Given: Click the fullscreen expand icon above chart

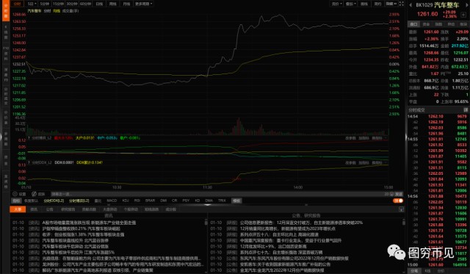Looking at the screenshot, I should 402,4.
